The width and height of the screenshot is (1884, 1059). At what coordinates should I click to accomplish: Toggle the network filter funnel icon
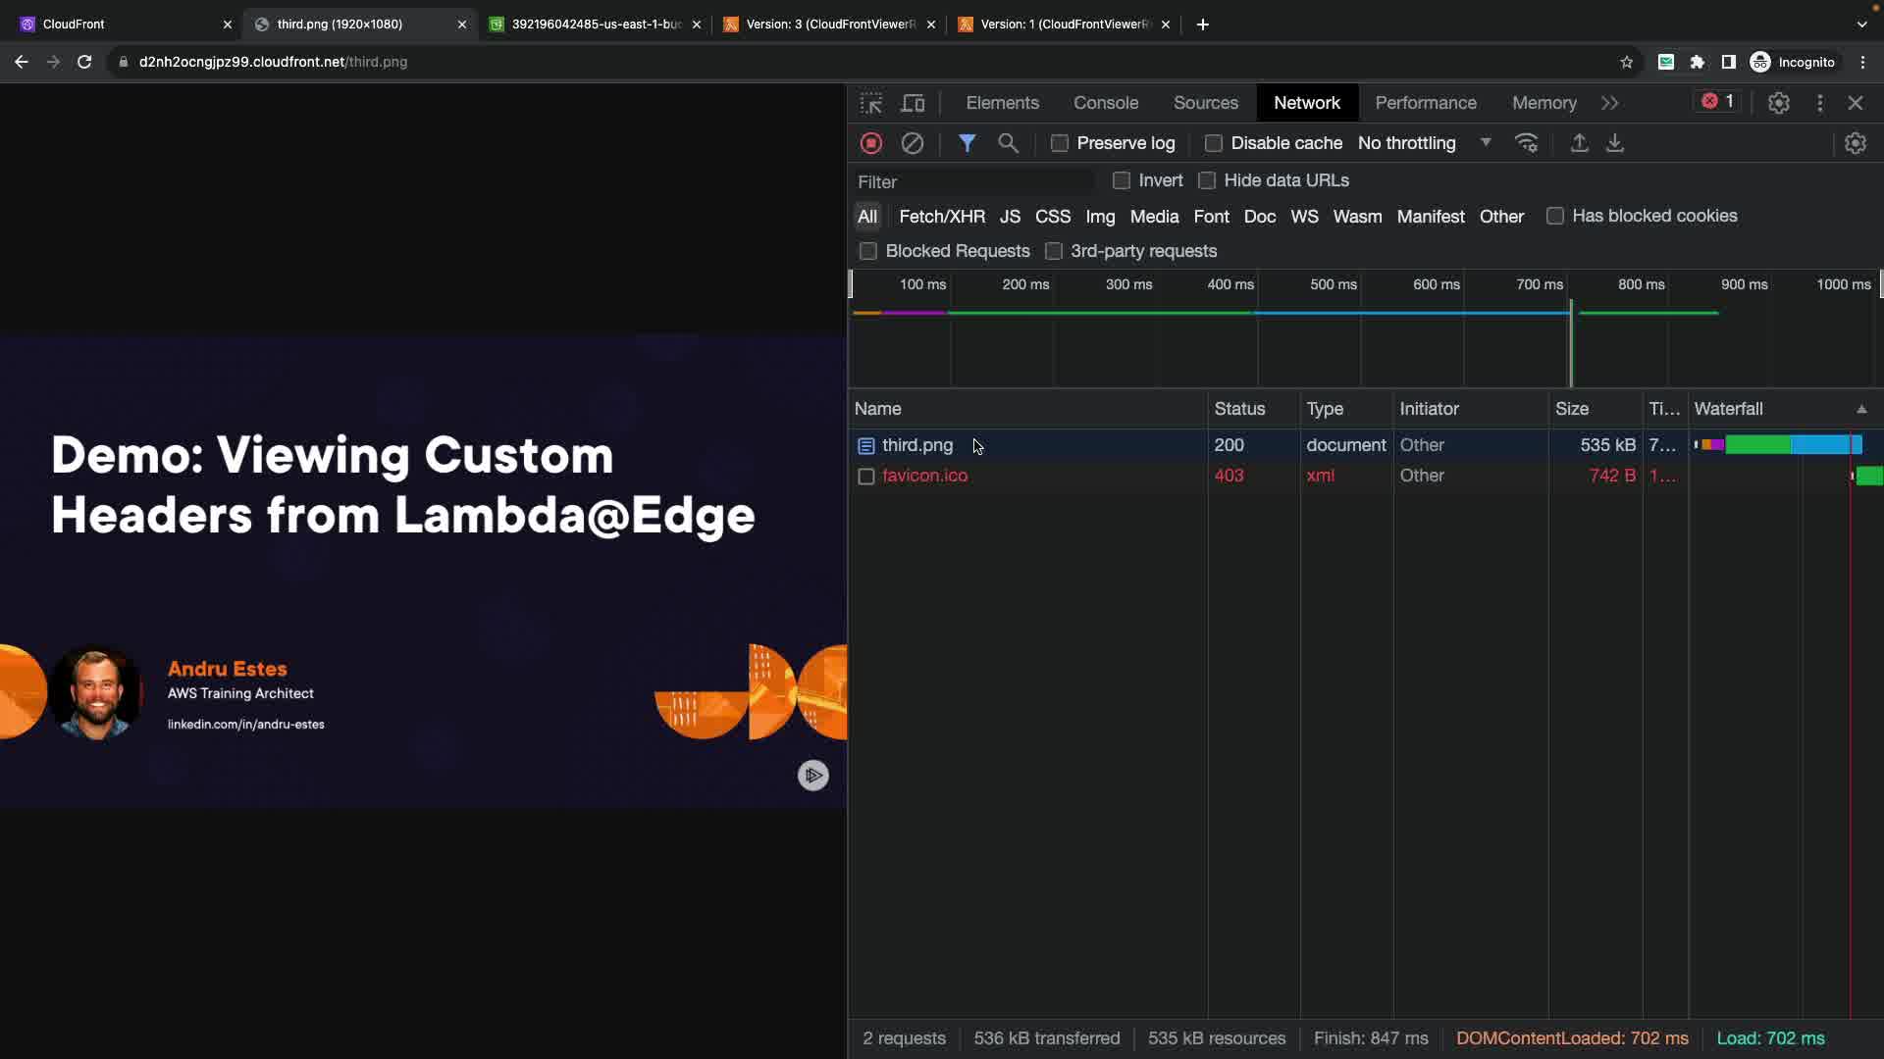967,143
